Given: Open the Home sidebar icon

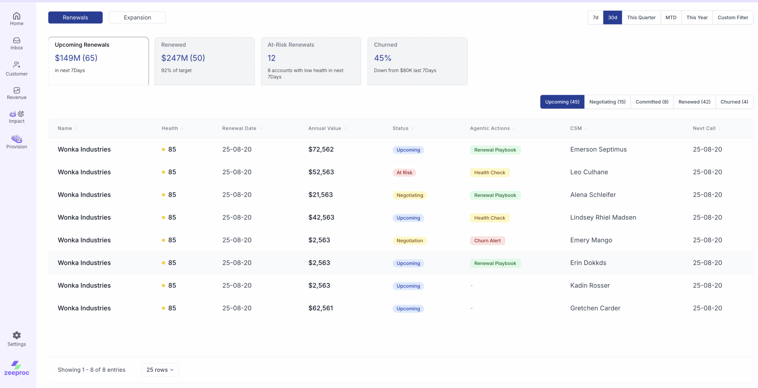Looking at the screenshot, I should pyautogui.click(x=17, y=16).
